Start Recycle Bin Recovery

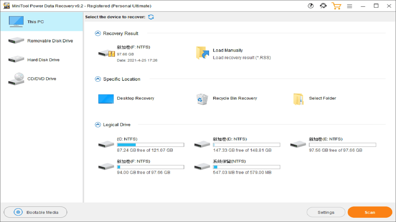(202, 99)
